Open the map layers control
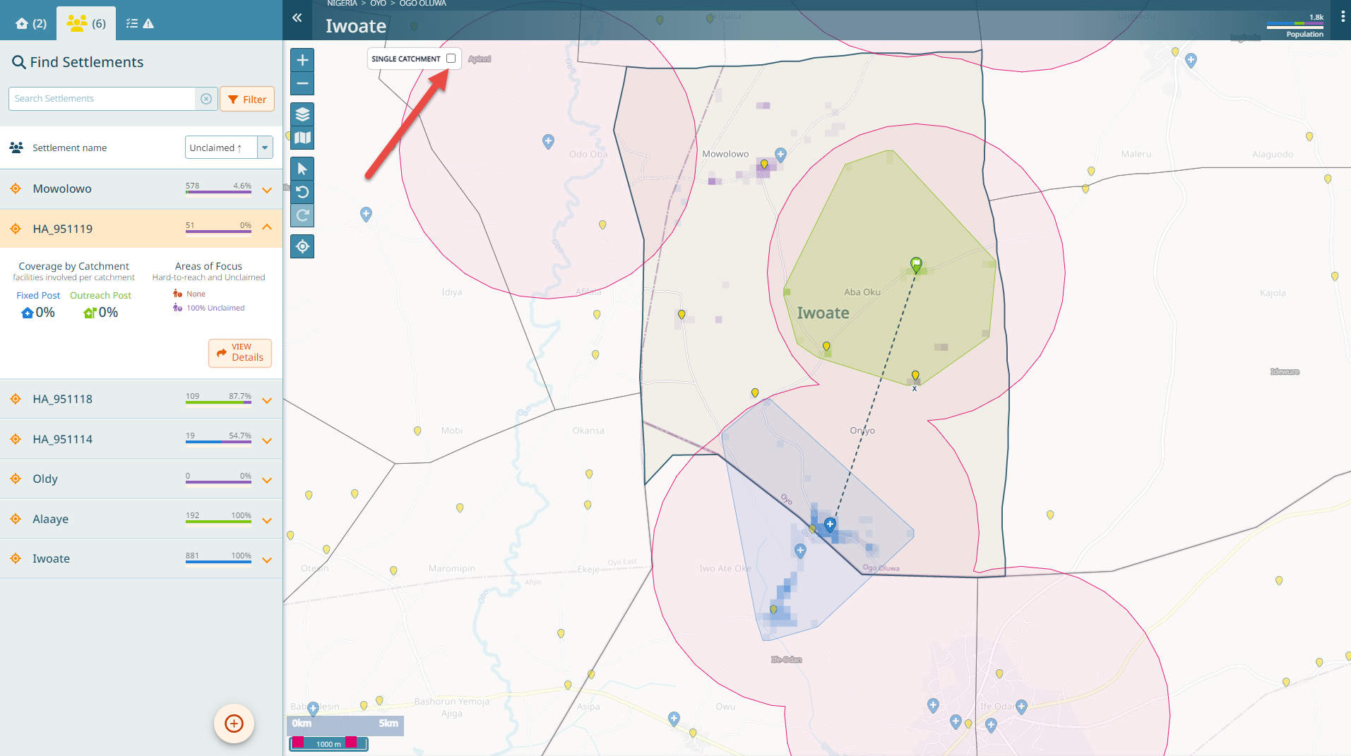The height and width of the screenshot is (756, 1351). point(302,114)
